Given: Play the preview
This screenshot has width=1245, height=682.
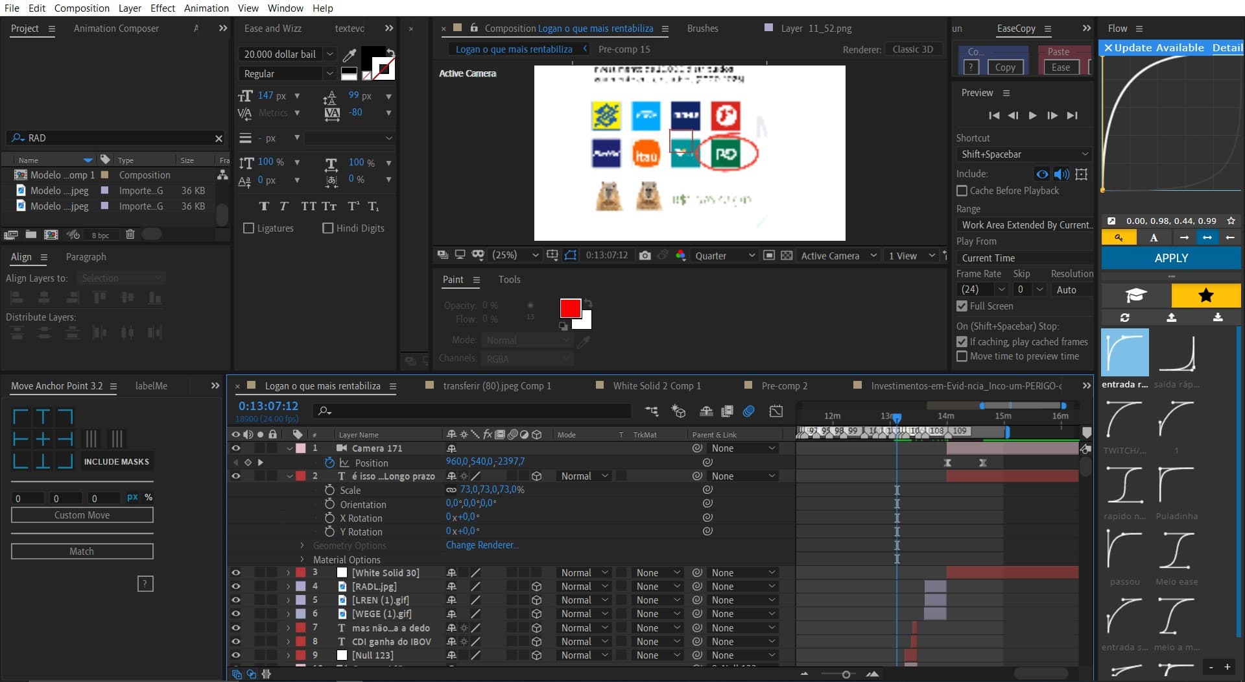Looking at the screenshot, I should [x=1033, y=116].
